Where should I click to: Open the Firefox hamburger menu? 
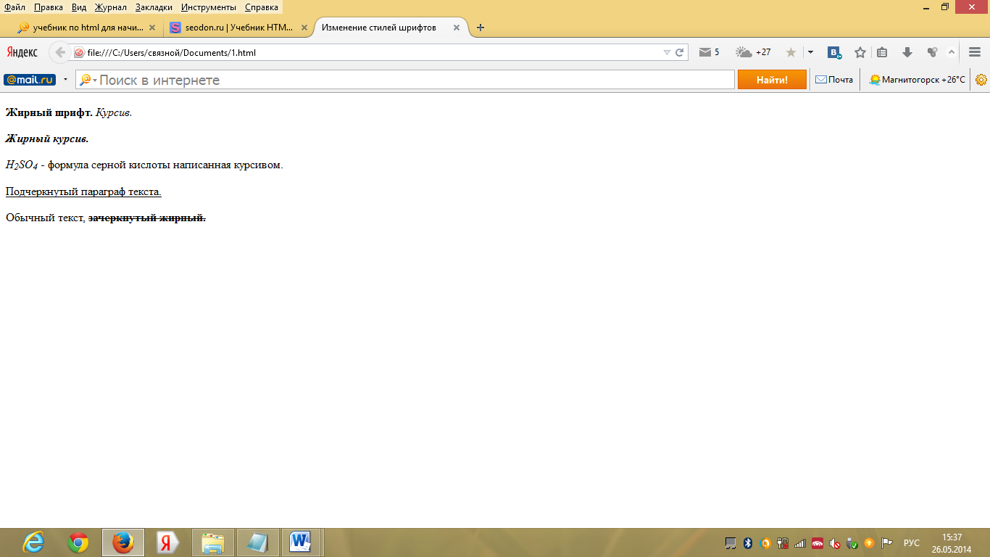coord(975,52)
